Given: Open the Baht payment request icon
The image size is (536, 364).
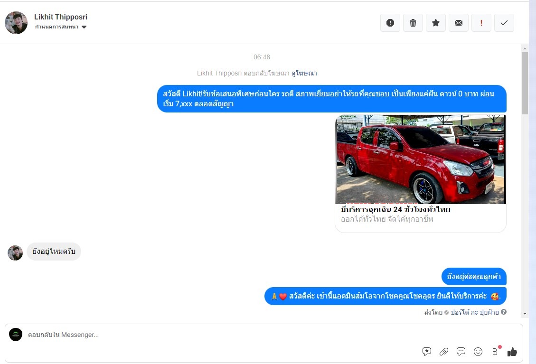Looking at the screenshot, I should (495, 351).
